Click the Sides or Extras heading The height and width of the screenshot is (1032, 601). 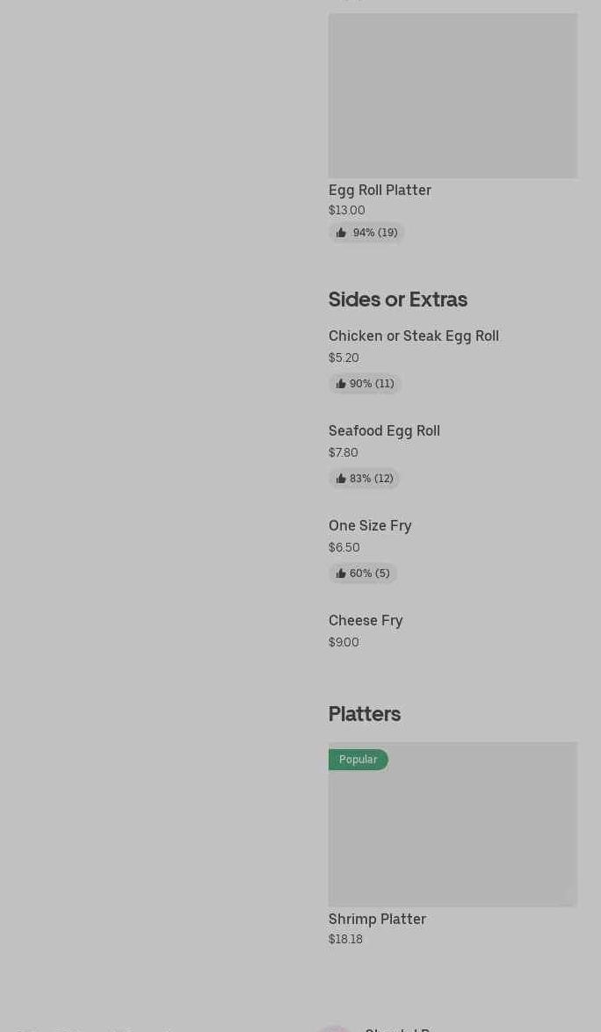(x=397, y=299)
